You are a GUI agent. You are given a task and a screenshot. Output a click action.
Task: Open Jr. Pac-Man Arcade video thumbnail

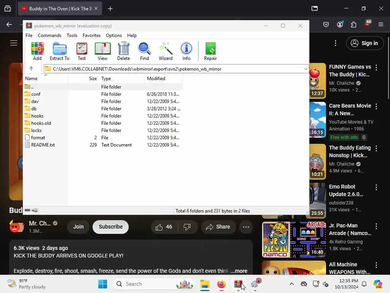tap(294, 239)
